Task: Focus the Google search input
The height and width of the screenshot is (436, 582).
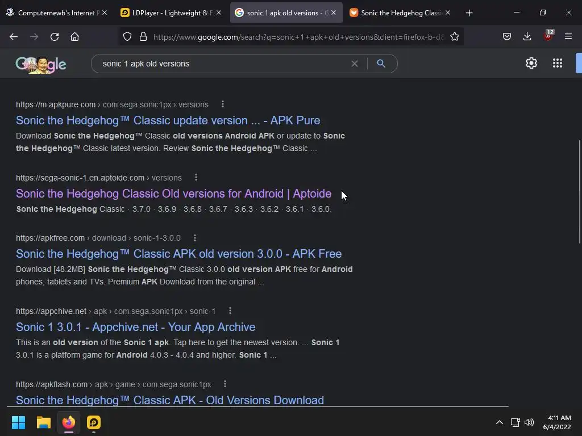Action: click(223, 64)
